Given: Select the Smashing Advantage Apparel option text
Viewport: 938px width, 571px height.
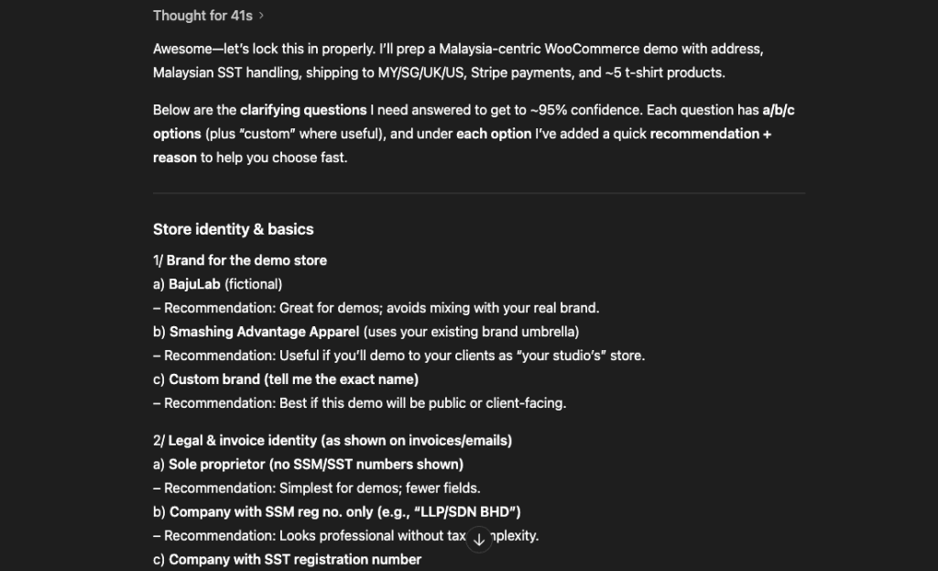Looking at the screenshot, I should (374, 332).
